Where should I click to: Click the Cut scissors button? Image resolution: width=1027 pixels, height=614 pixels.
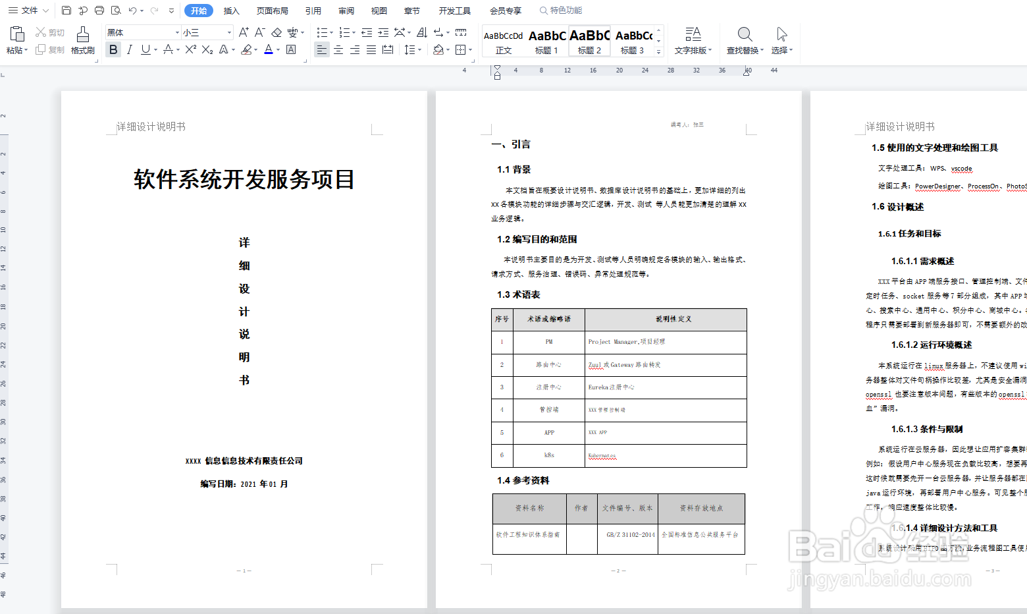point(50,32)
